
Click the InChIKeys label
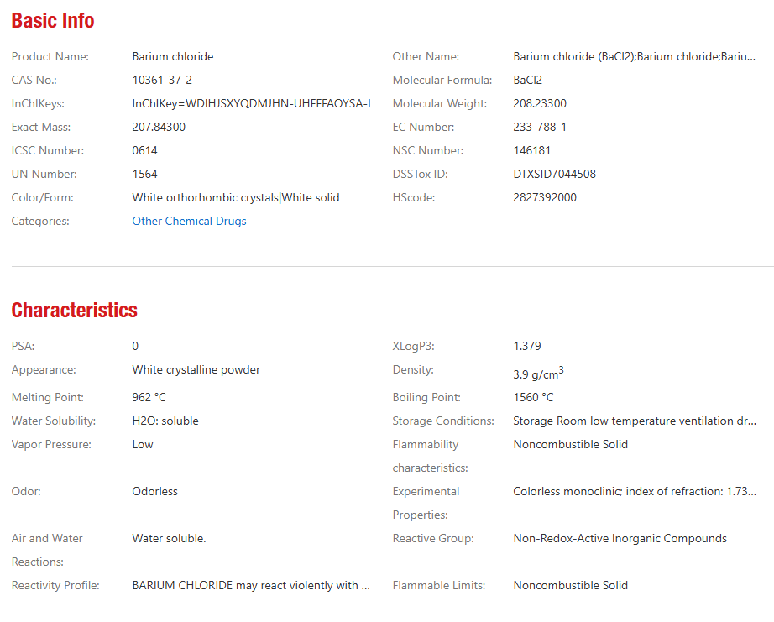38,104
